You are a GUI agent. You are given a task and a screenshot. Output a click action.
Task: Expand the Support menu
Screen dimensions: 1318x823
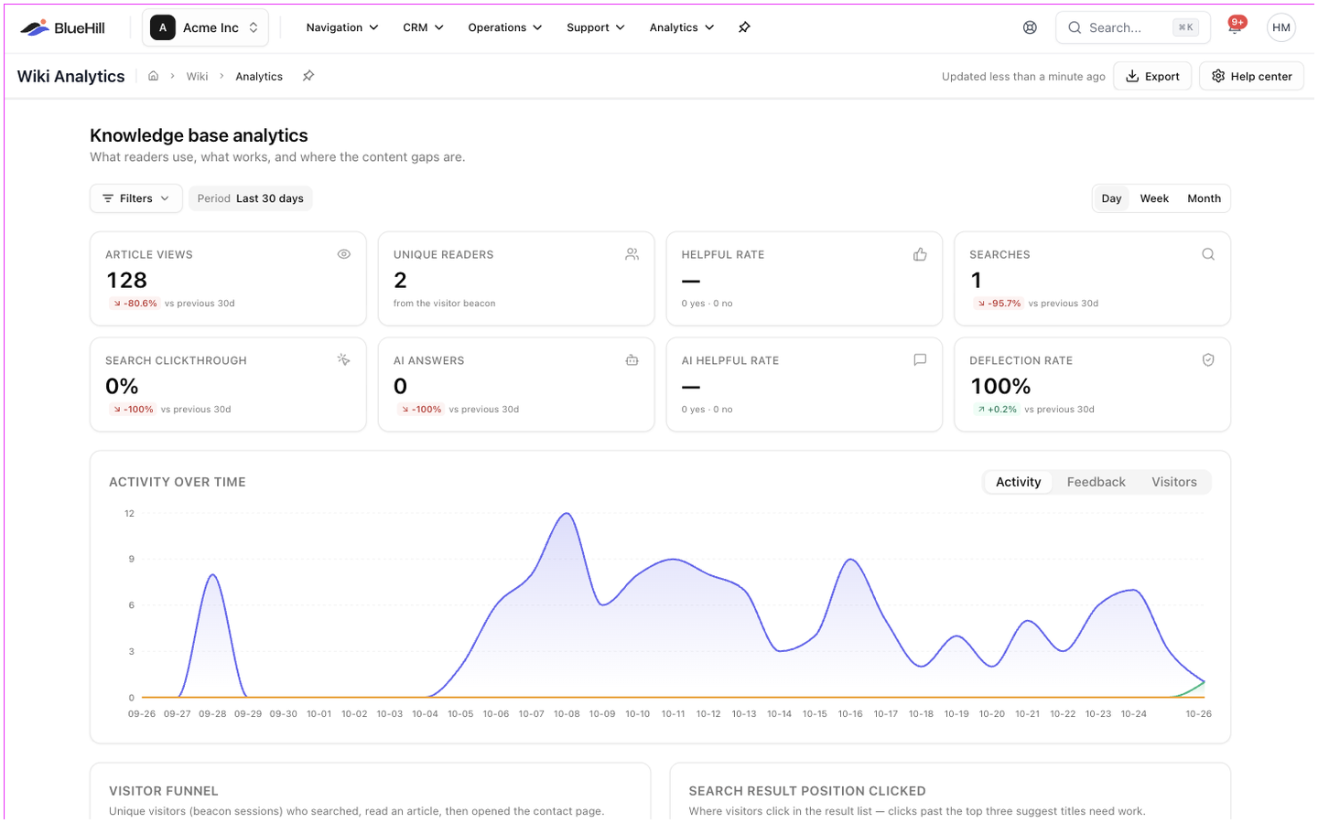click(x=596, y=27)
